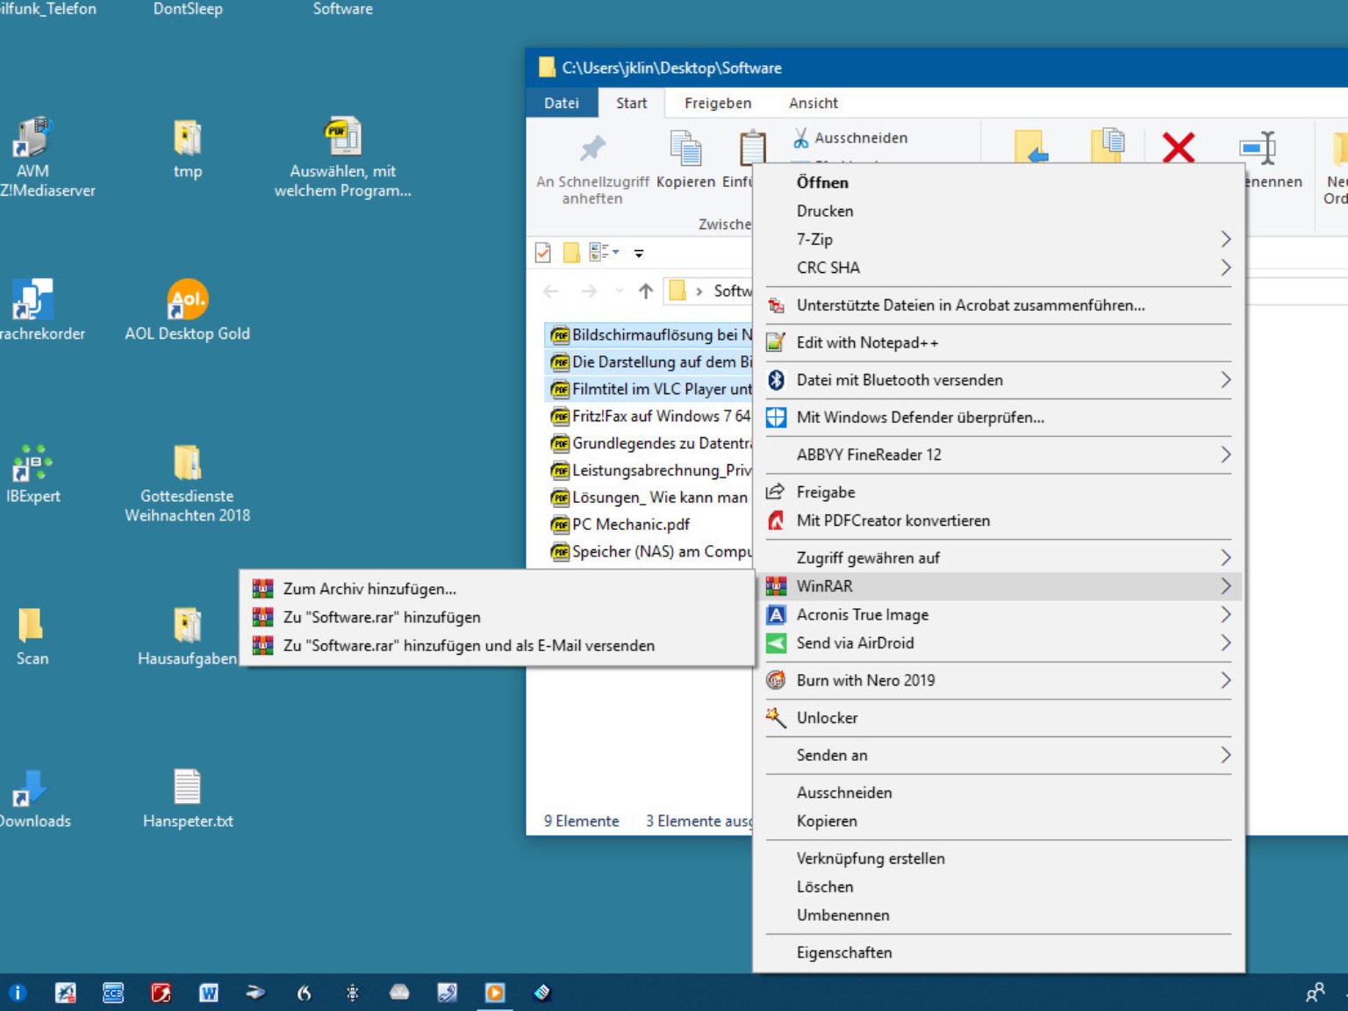Viewport: 1348px width, 1011px height.
Task: Click the up arrow navigation button
Action: 646,291
